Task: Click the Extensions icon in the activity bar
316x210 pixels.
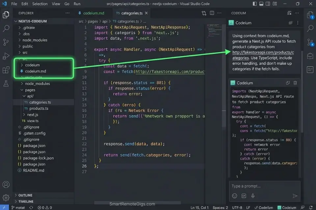Action: click(x=6, y=70)
